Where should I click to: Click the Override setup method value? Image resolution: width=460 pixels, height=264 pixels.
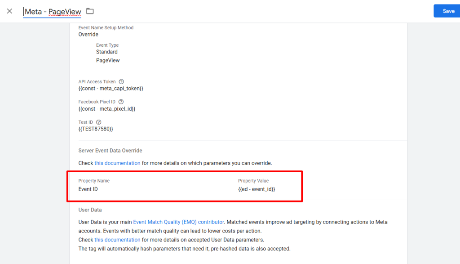[x=88, y=34]
